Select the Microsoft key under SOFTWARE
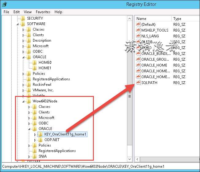This screenshot has width=200, height=172. [40, 46]
